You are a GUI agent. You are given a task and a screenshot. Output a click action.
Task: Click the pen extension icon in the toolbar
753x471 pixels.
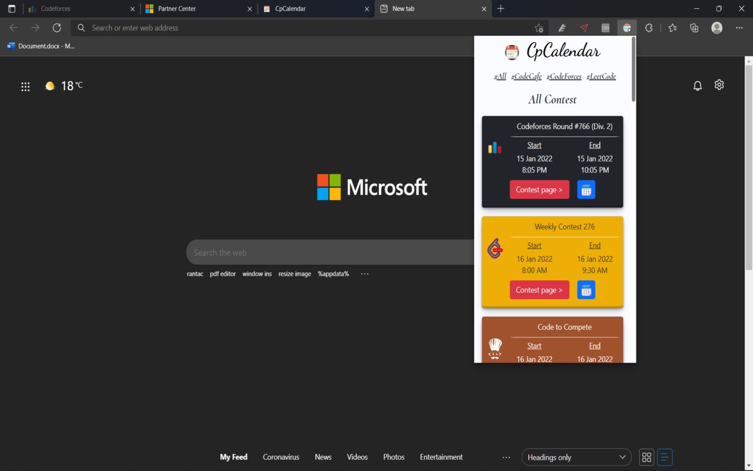(x=562, y=28)
